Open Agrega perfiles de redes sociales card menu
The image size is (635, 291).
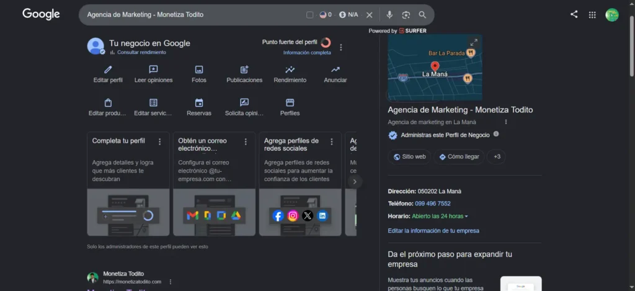[332, 141]
